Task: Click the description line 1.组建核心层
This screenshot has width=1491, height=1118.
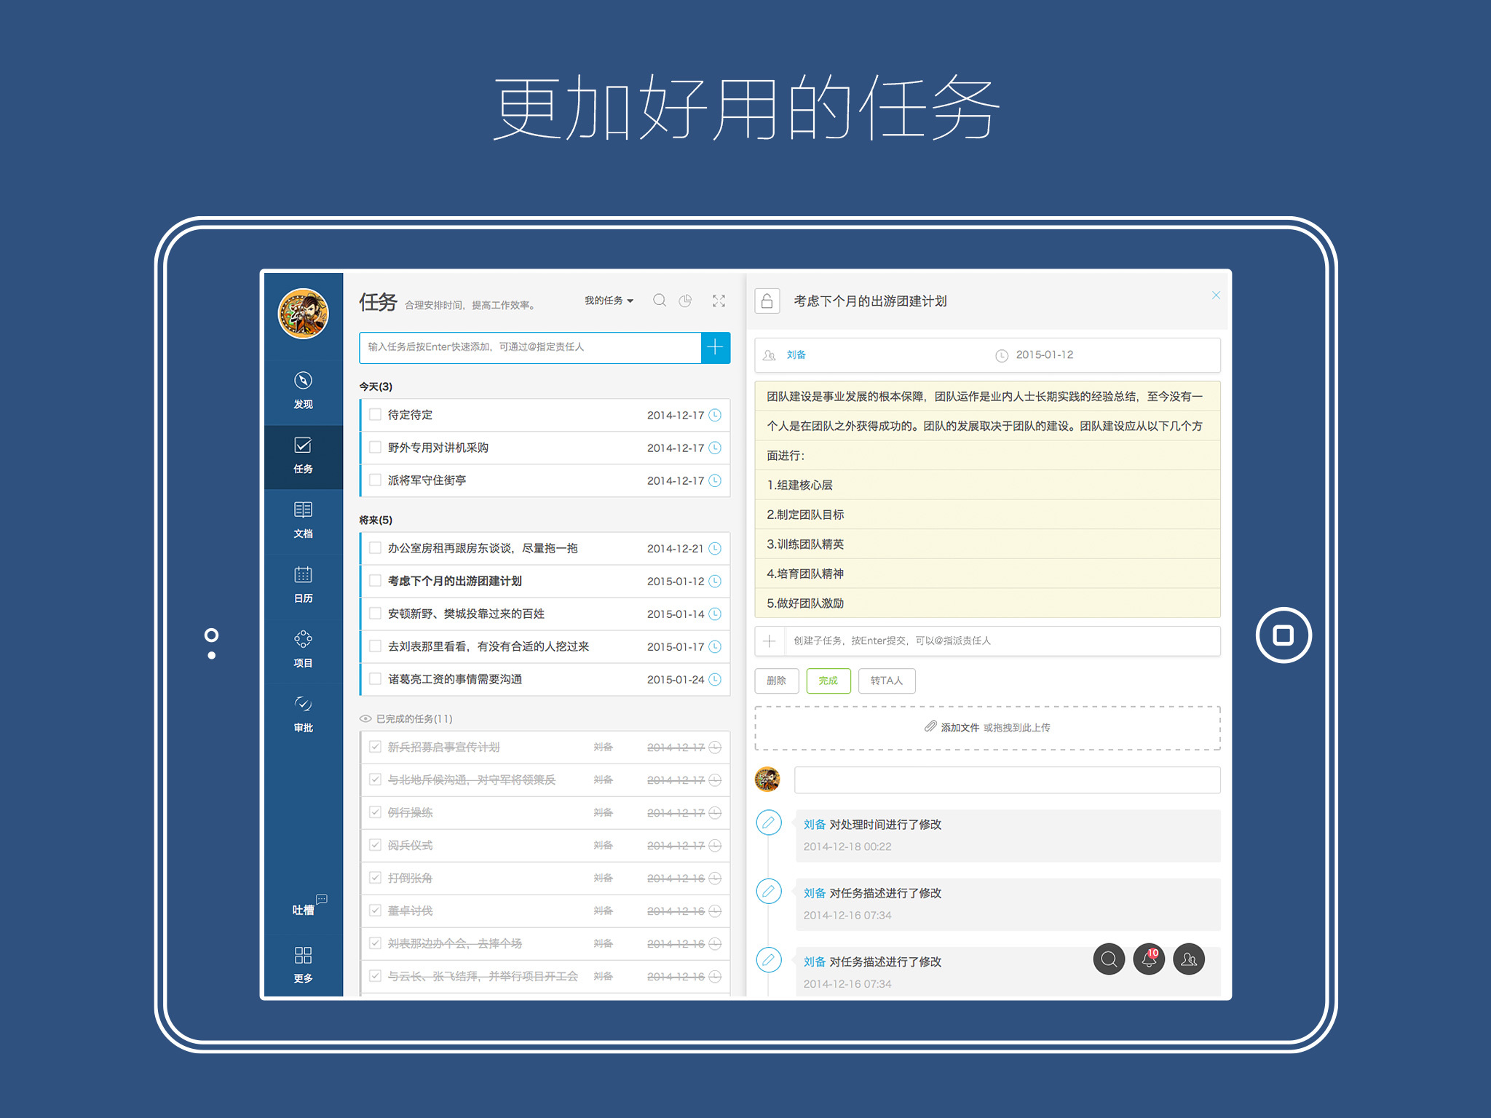Action: (x=799, y=485)
